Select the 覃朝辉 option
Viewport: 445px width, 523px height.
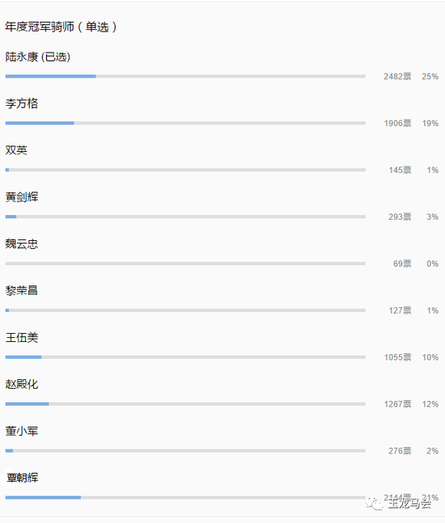coord(22,478)
